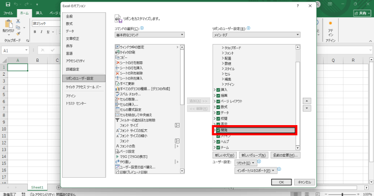The height and width of the screenshot is (196, 374).
Task: Select フォントの色 command
Action: (x=147, y=146)
